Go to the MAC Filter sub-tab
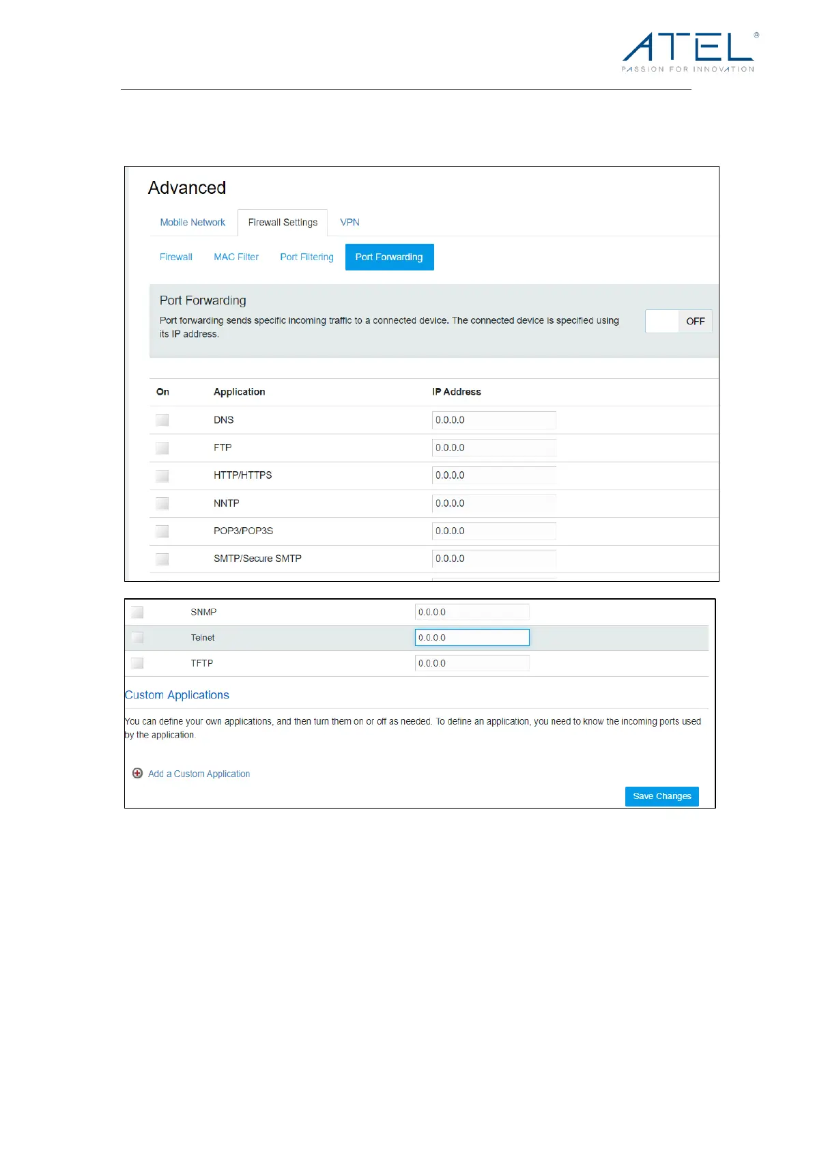This screenshot has width=813, height=1150. click(x=236, y=257)
